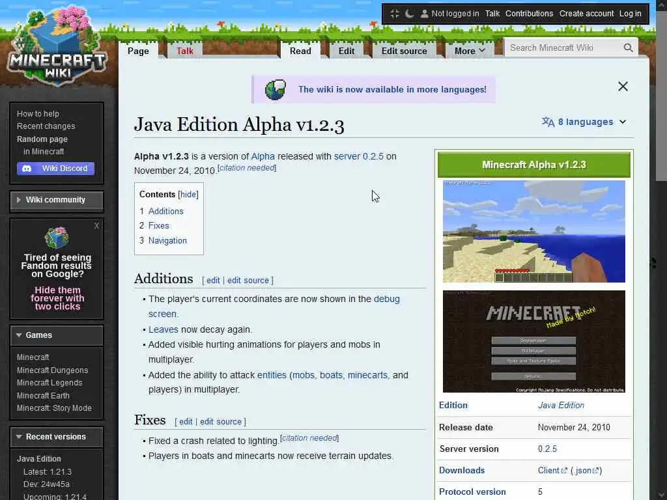
Task: Open the minecarts link
Action: point(367,376)
